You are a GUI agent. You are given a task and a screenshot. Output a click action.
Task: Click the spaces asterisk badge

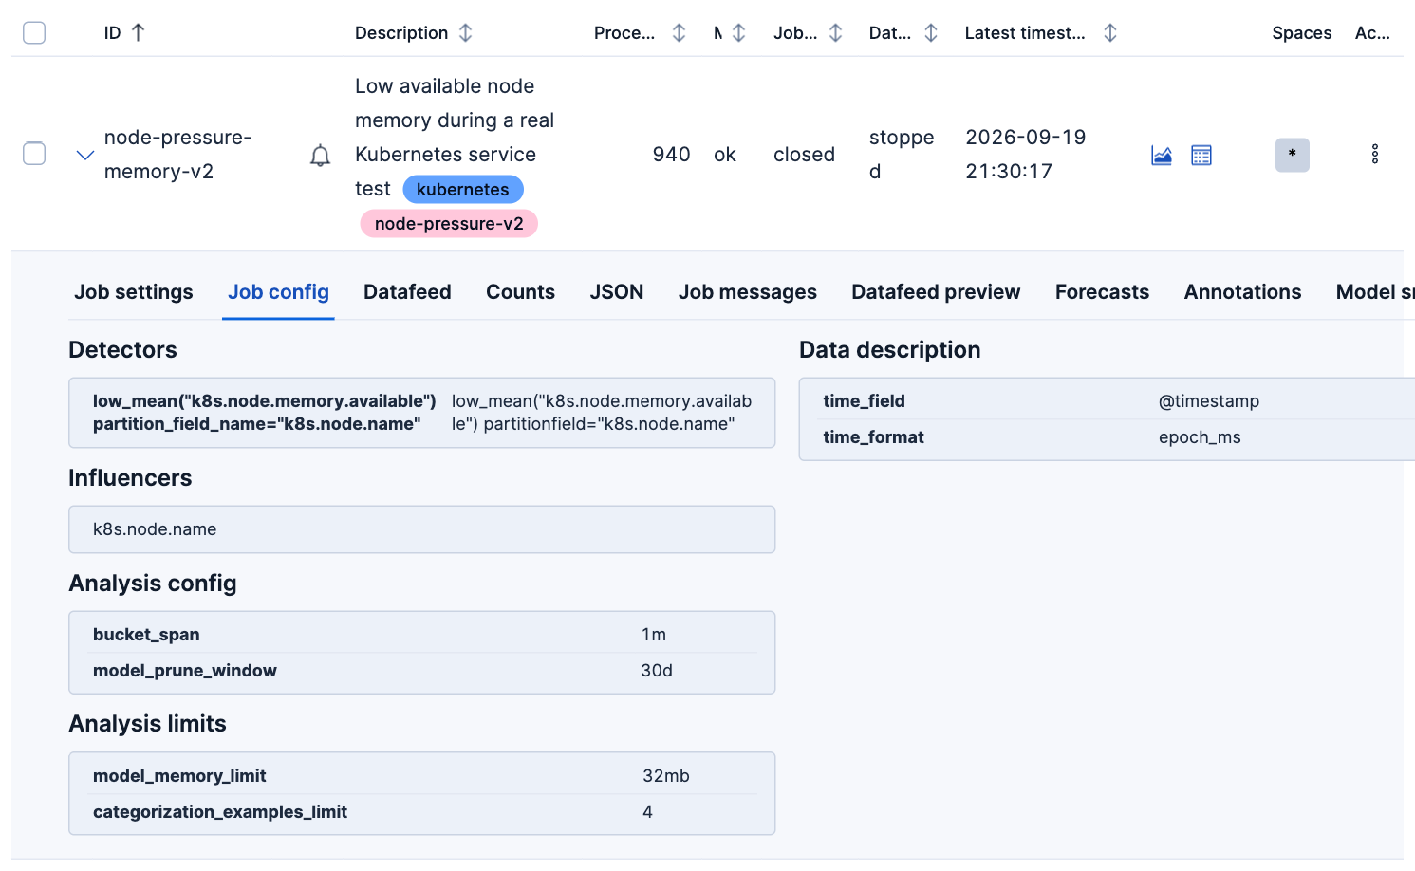(1293, 155)
